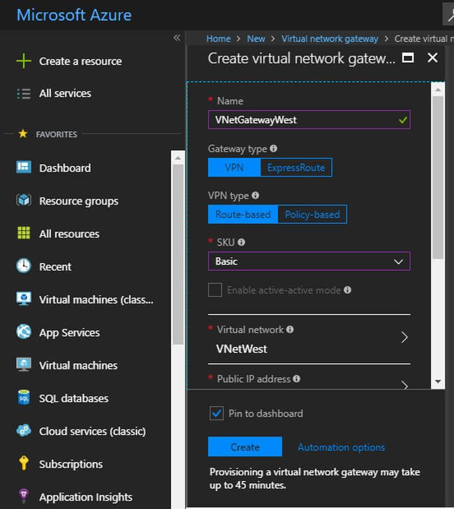The width and height of the screenshot is (454, 509).
Task: Click the Automation options link
Action: [342, 447]
